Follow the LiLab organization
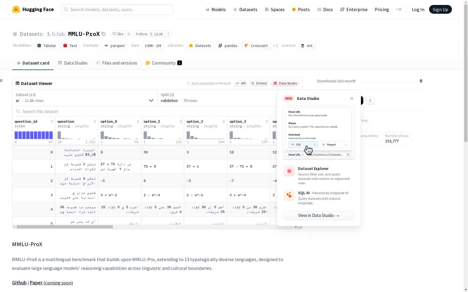Viewport: 468px width, 292px height. click(x=149, y=34)
